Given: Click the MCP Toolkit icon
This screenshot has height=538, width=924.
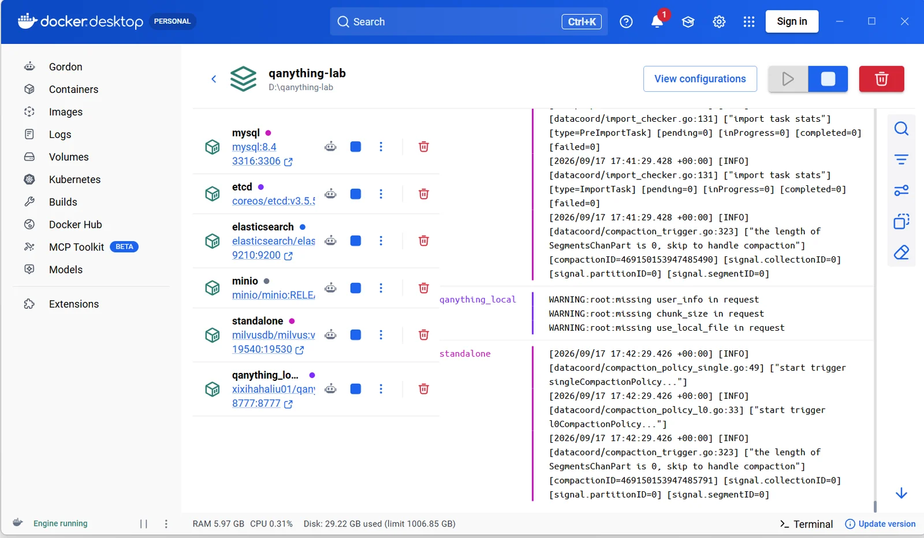Looking at the screenshot, I should coord(29,247).
